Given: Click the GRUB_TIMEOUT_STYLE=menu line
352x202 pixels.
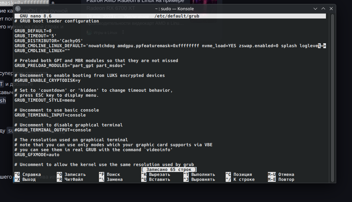Looking at the screenshot, I should click(x=45, y=100).
